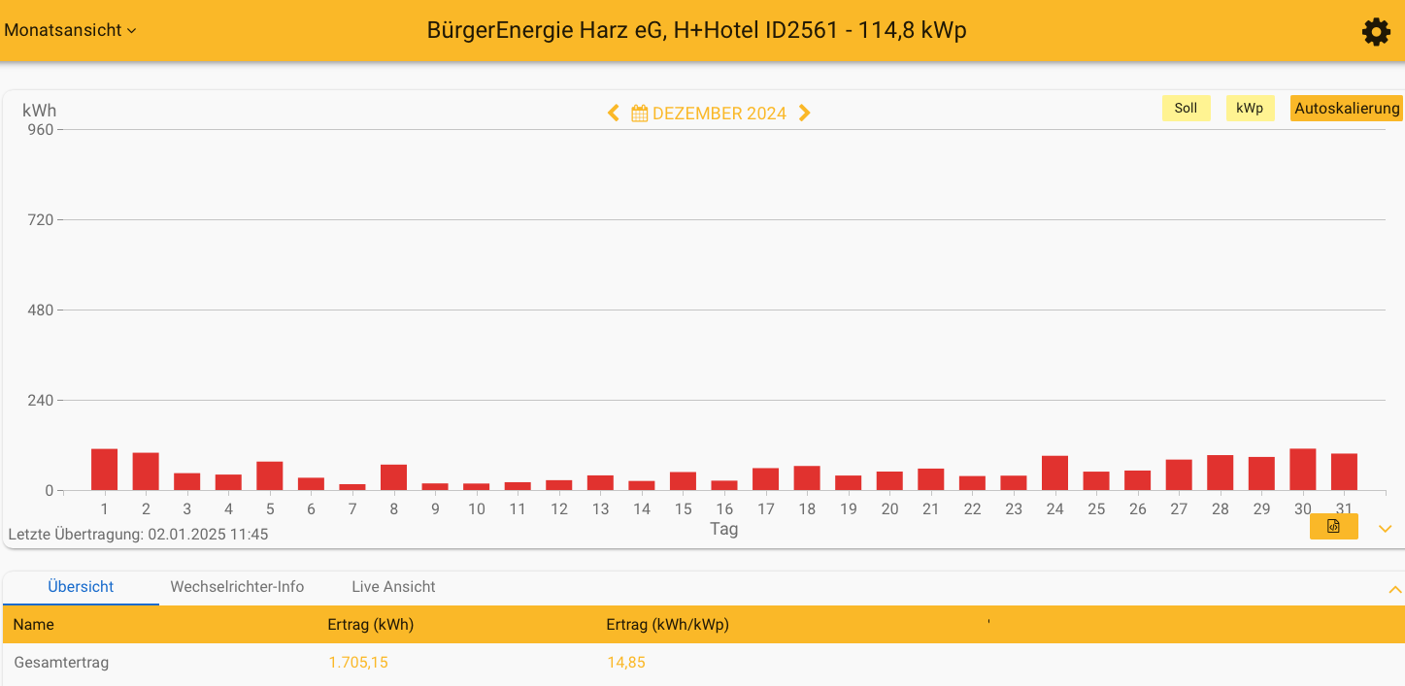Export the chart using the yellow report icon
This screenshot has height=686, width=1405.
1333,526
